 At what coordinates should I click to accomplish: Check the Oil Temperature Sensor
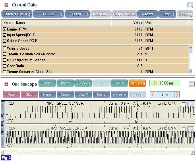4,60
